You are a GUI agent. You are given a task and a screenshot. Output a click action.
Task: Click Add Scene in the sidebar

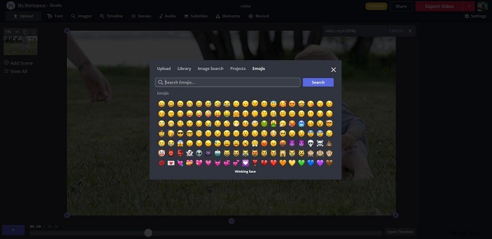(x=18, y=63)
